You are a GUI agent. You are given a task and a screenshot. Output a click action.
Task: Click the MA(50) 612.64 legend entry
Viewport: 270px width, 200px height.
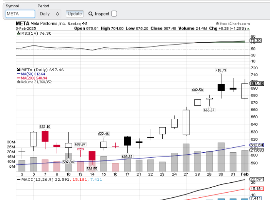pos(31,74)
